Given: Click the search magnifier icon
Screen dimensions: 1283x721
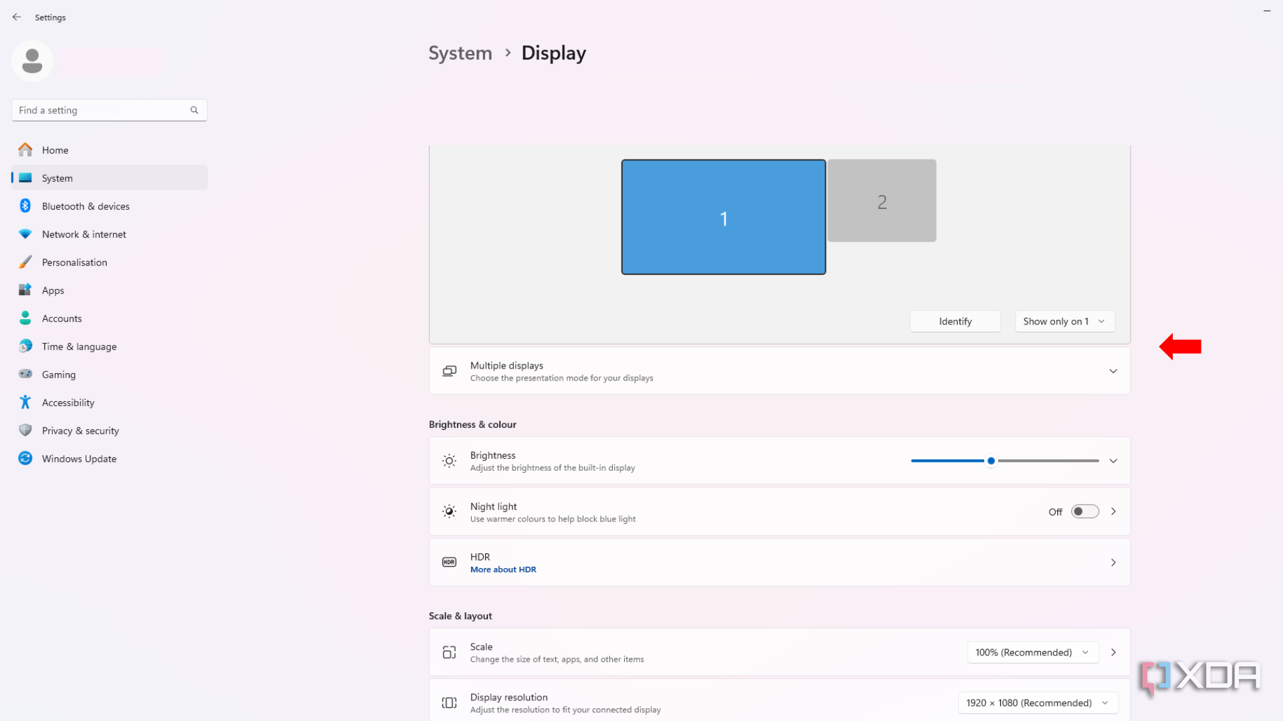Looking at the screenshot, I should click(194, 110).
